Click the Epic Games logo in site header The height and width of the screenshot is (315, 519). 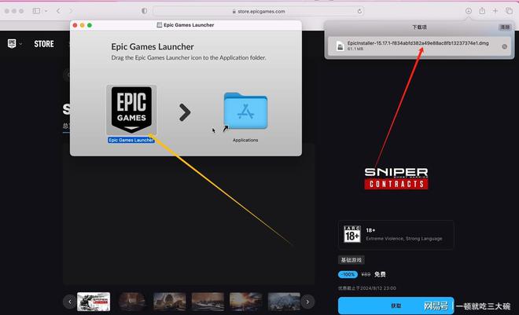[12, 44]
